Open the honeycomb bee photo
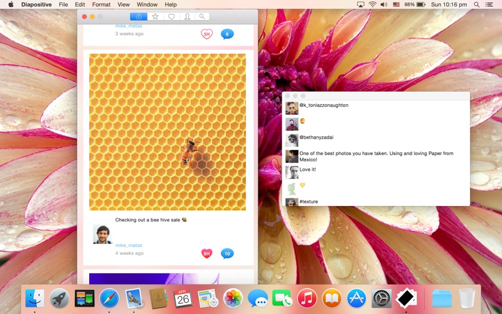 pos(168,132)
